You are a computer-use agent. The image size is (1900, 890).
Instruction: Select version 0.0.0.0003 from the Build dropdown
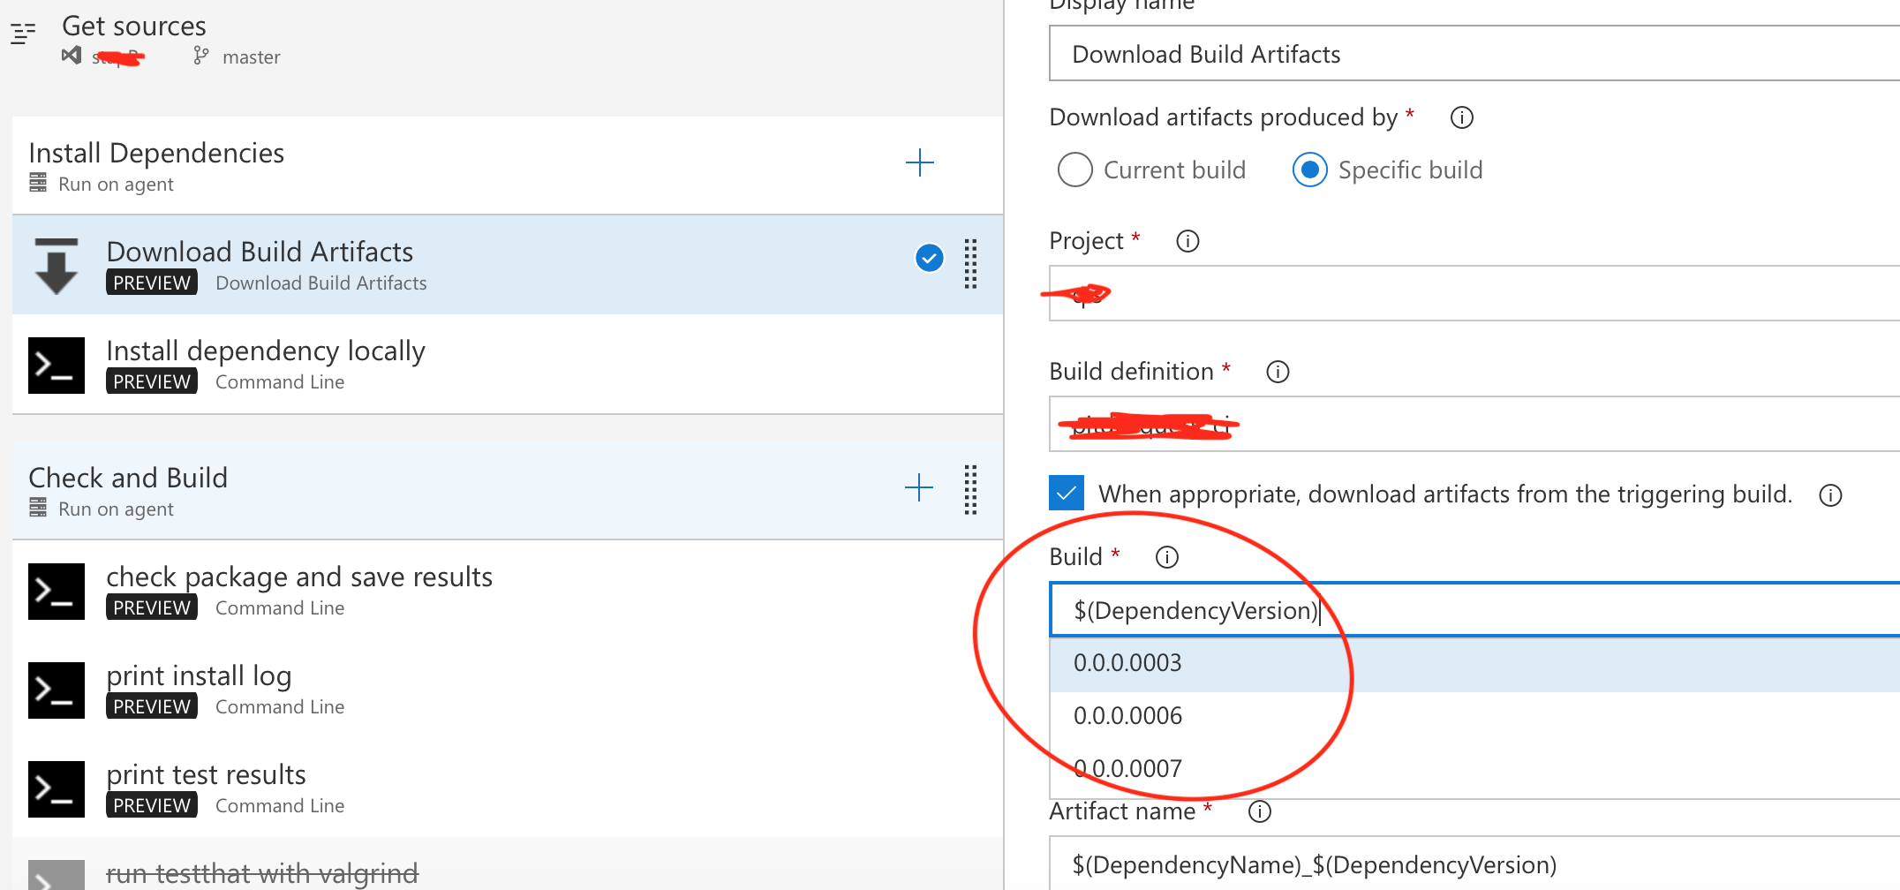1127,662
